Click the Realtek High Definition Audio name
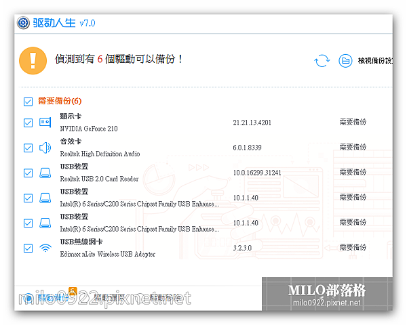Viewport: 407px width, 325px height. click(x=100, y=154)
